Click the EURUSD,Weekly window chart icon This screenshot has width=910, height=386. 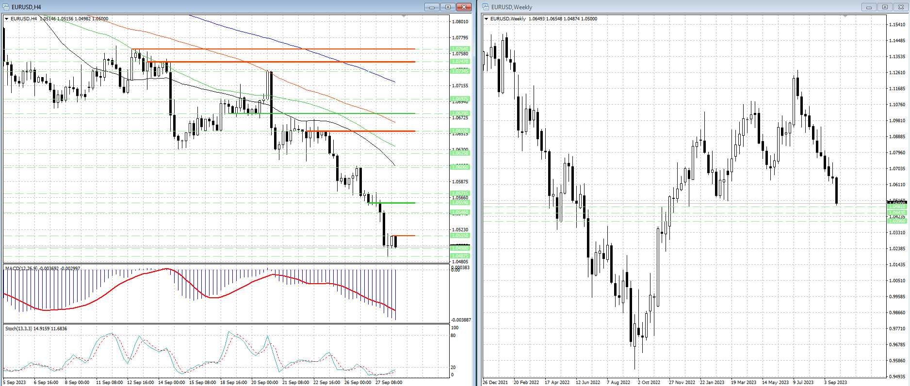486,7
